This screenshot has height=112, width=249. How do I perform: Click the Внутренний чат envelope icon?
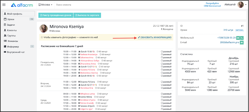(5, 52)
